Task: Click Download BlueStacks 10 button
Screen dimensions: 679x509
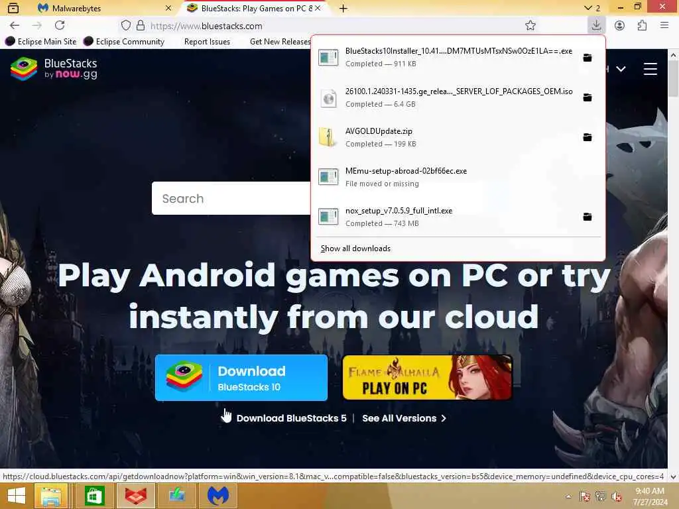Action: tap(241, 378)
